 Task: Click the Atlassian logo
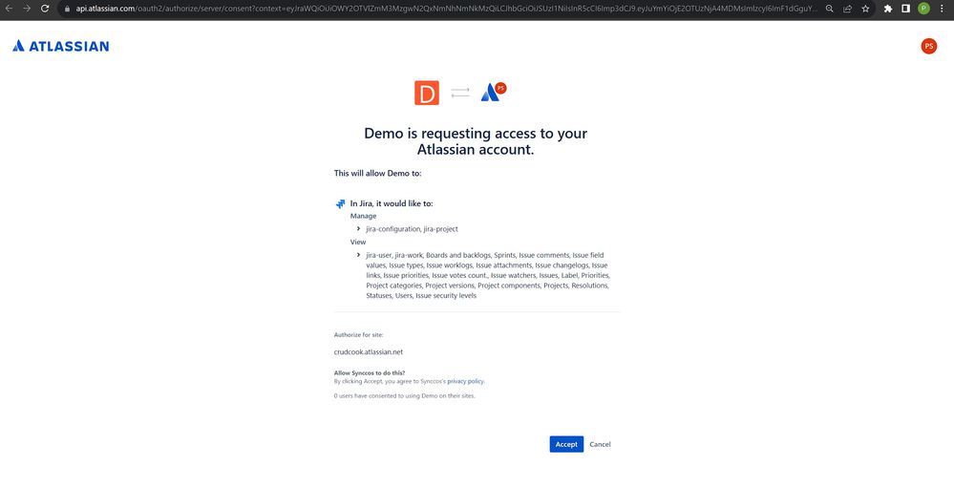coord(61,46)
